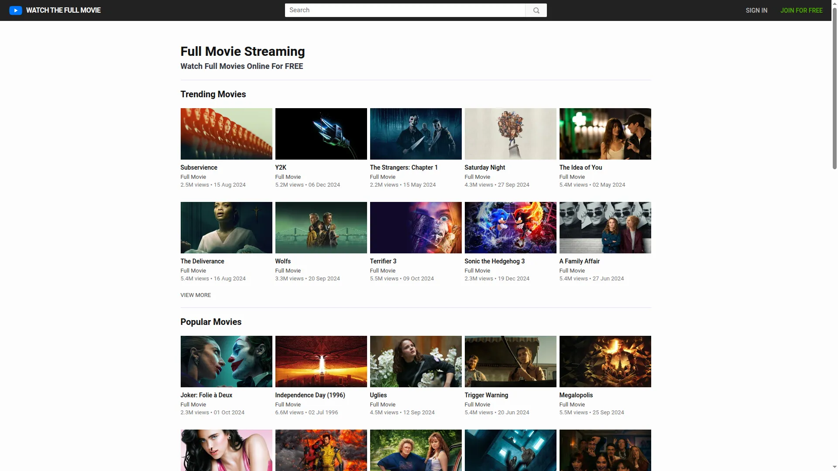Viewport: 838px width, 471px height.
Task: Click the Saturday Night title link
Action: pos(484,167)
